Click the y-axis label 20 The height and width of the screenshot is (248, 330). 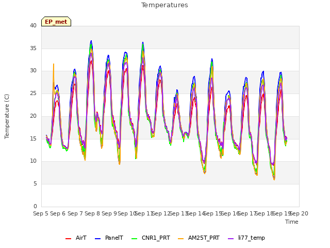(33, 116)
